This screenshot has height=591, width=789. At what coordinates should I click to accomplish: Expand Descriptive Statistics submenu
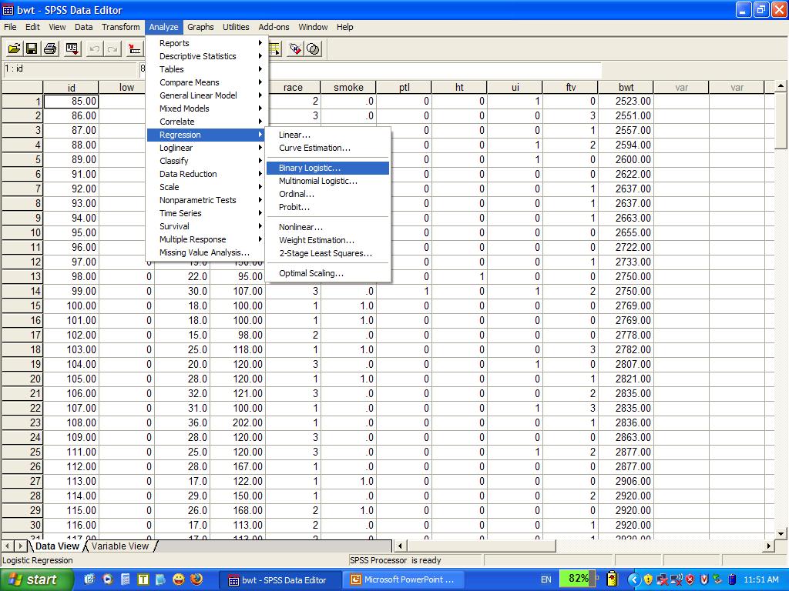(x=207, y=56)
